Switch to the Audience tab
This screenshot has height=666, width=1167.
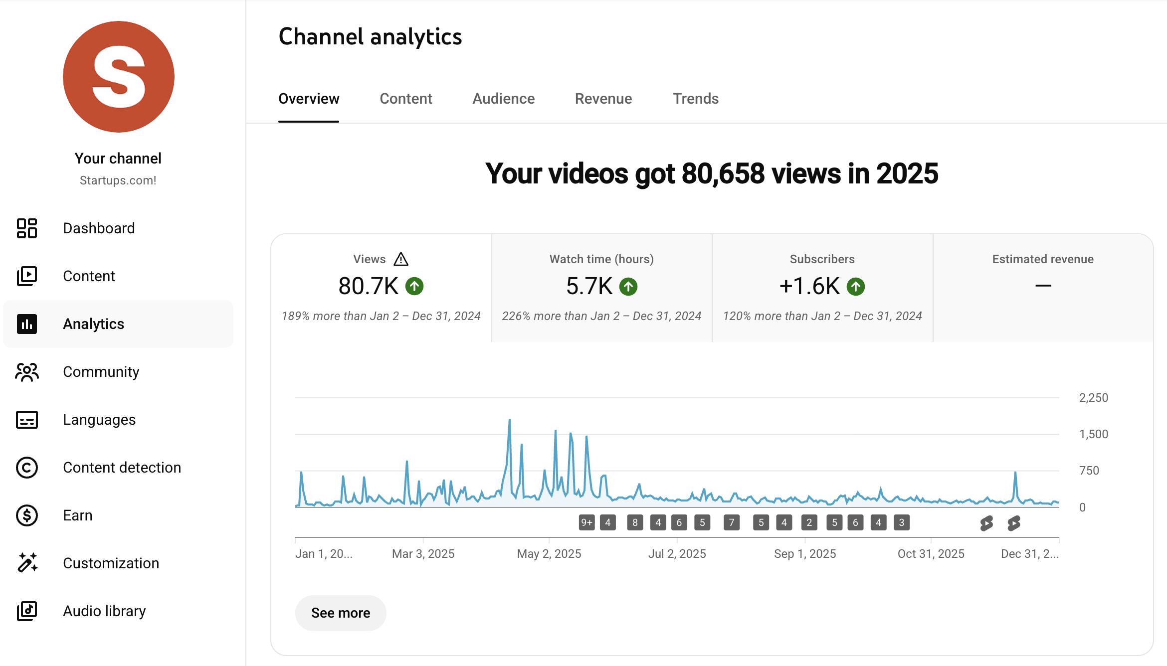(503, 99)
